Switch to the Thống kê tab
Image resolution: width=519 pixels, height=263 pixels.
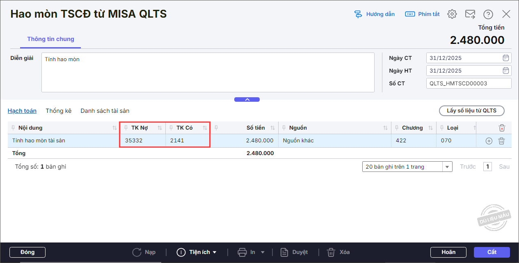(59, 111)
